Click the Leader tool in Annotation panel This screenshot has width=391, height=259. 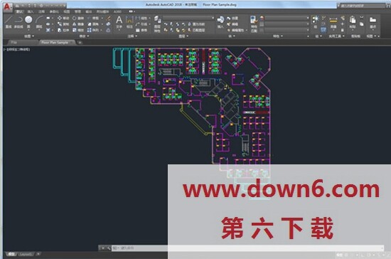click(x=141, y=24)
